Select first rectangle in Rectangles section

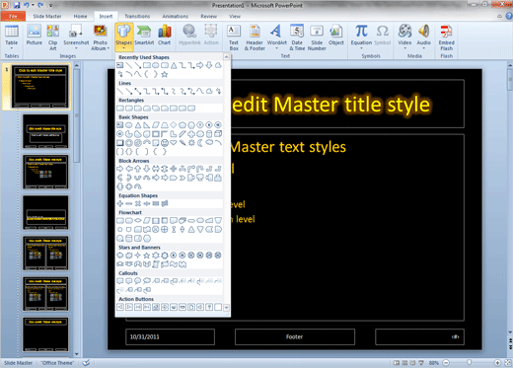(120, 109)
